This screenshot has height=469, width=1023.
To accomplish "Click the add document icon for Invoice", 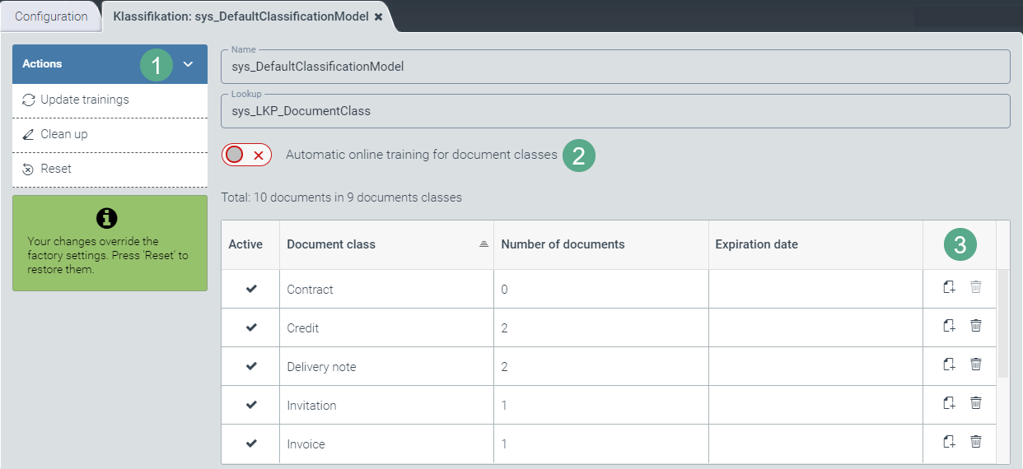I will tap(948, 442).
